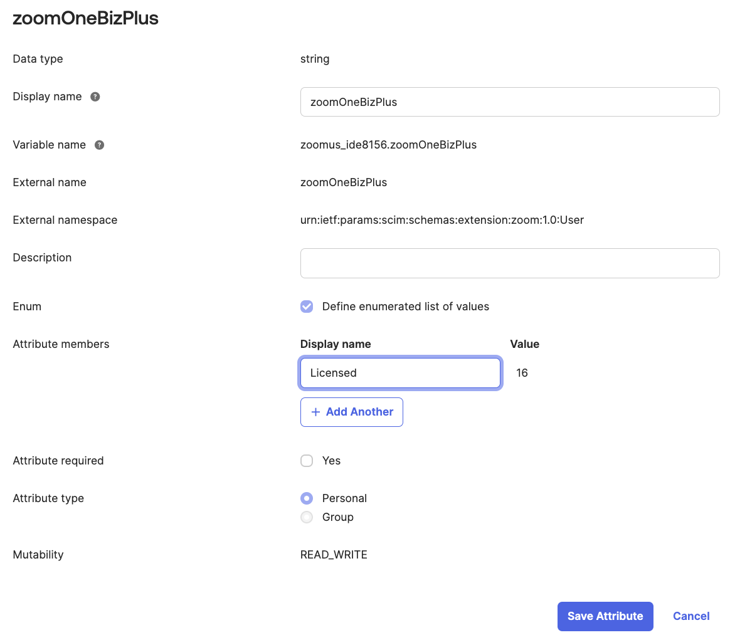
Task: Select the Personal attribute type radio button
Action: 307,498
